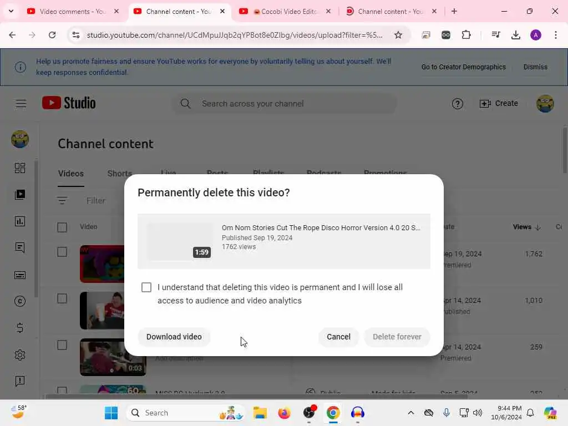Viewport: 568px width, 426px height.
Task: Click the banner info icon
Action: (x=21, y=67)
